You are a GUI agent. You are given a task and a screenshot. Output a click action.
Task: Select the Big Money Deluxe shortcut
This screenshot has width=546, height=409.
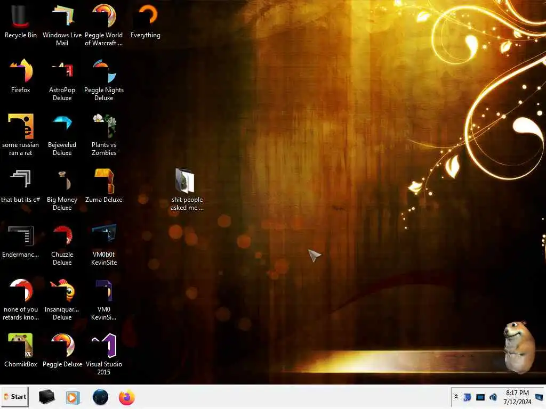point(62,190)
